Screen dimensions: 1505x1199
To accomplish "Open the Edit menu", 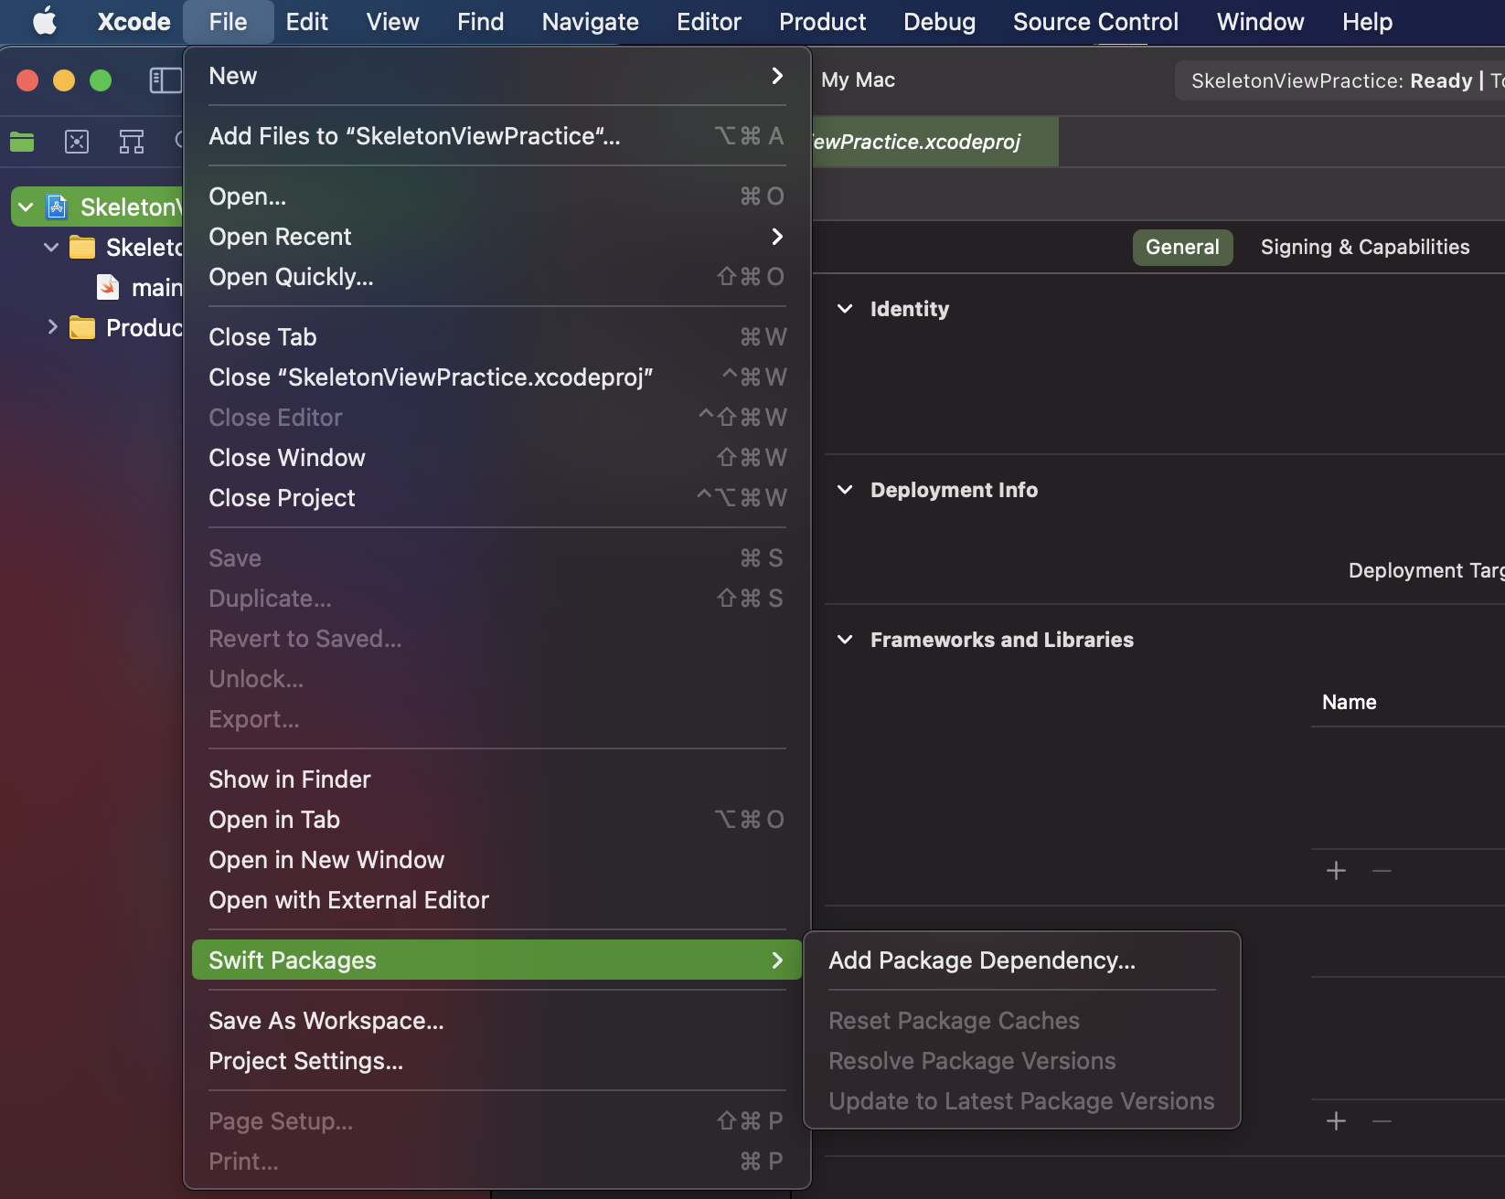I will pos(306,21).
